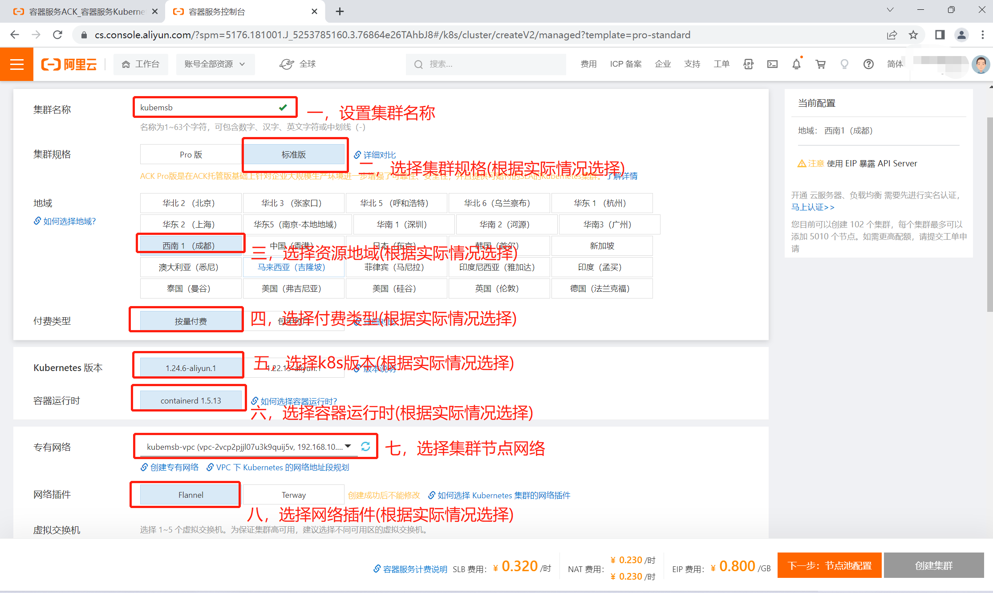The image size is (993, 593).
Task: Launch Cloud Shell terminal icon
Action: pyautogui.click(x=772, y=65)
